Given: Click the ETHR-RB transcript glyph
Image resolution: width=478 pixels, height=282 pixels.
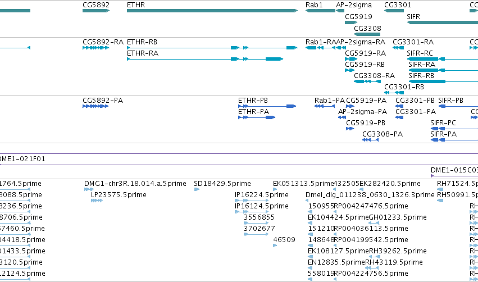Looking at the screenshot, I should [x=212, y=48].
